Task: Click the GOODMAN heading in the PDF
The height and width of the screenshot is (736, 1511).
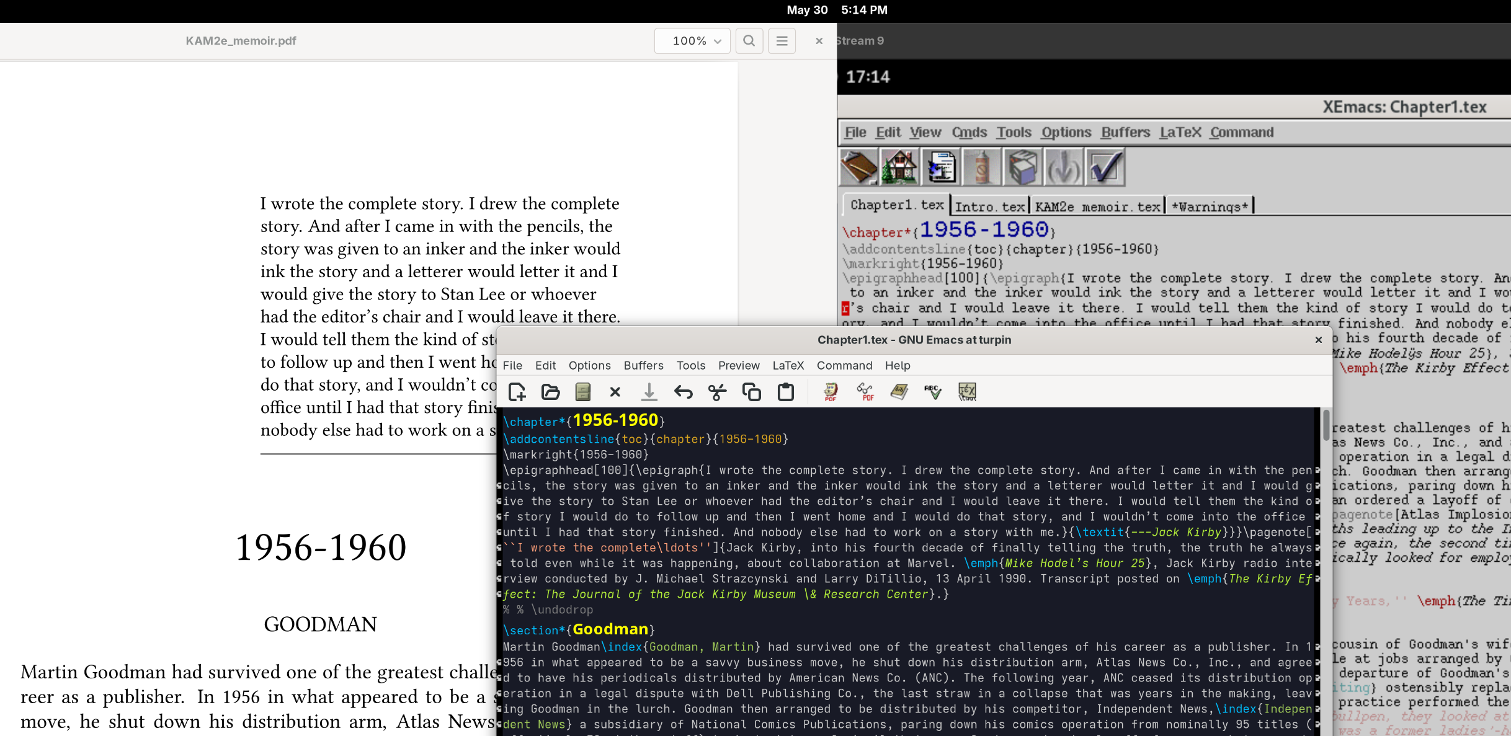Action: [320, 624]
